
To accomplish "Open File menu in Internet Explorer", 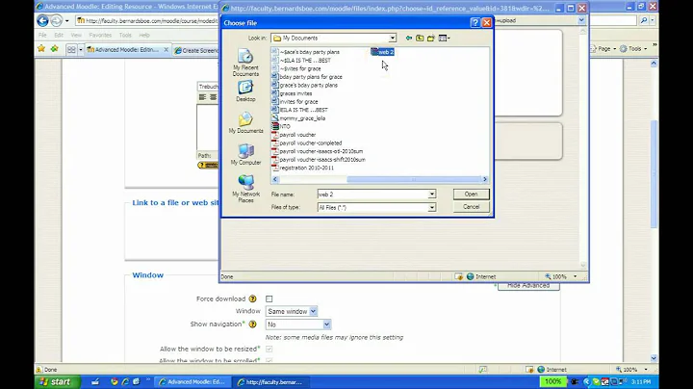I will pos(42,35).
